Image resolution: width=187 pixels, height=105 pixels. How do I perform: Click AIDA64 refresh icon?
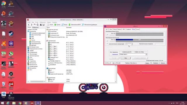tap(38, 24)
